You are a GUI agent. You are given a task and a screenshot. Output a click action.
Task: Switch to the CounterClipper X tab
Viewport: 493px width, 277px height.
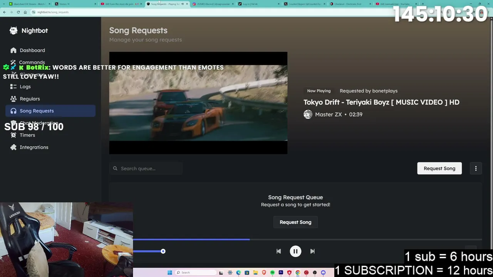point(304,4)
